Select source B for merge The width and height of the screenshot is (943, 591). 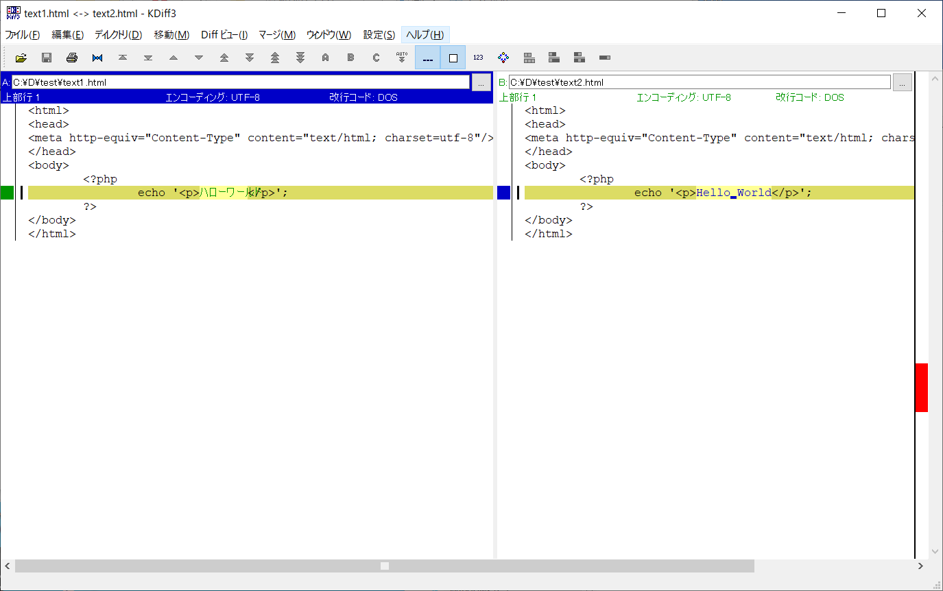coord(350,58)
